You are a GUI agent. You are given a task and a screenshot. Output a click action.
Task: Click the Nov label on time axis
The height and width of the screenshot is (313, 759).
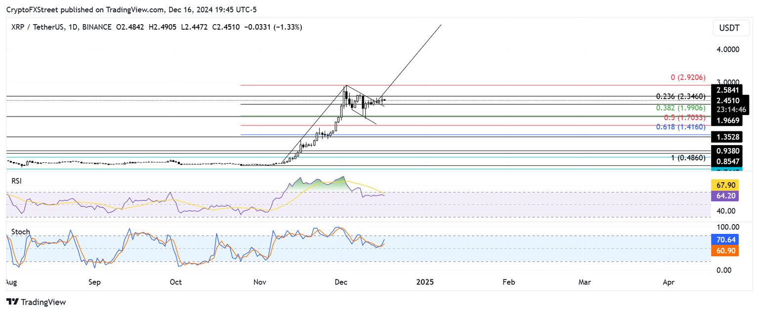(x=260, y=282)
